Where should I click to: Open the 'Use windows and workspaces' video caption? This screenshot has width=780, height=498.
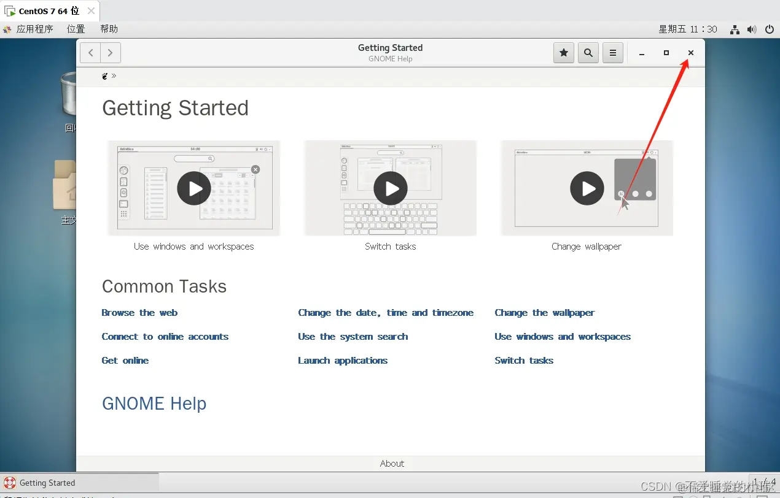coord(194,247)
